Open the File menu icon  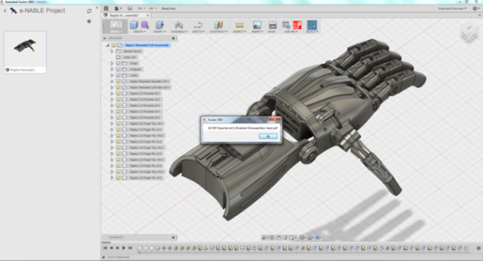(x=118, y=9)
